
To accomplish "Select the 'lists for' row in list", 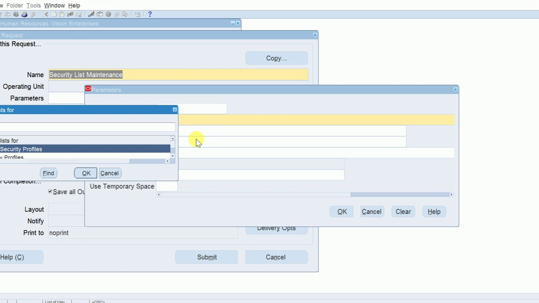I will [x=85, y=141].
